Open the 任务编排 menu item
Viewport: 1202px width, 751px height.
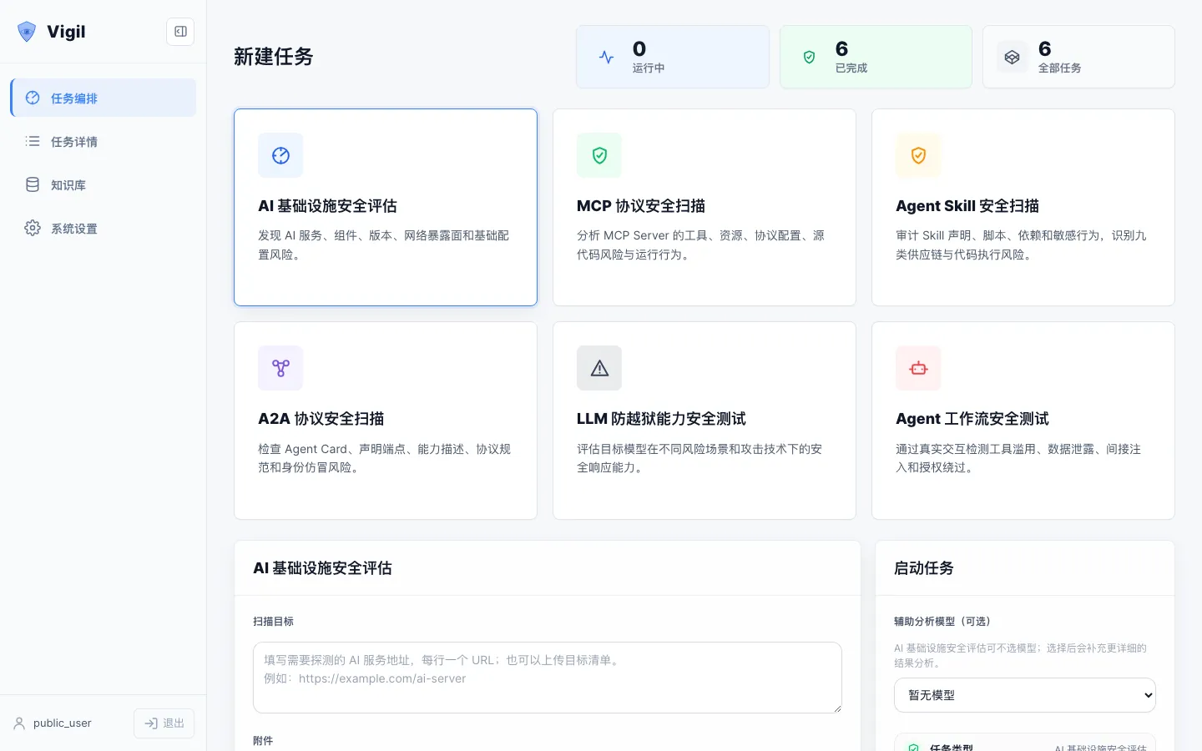[x=104, y=98]
